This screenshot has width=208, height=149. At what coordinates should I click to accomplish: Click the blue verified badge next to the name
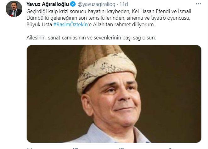pyautogui.click(x=73, y=4)
